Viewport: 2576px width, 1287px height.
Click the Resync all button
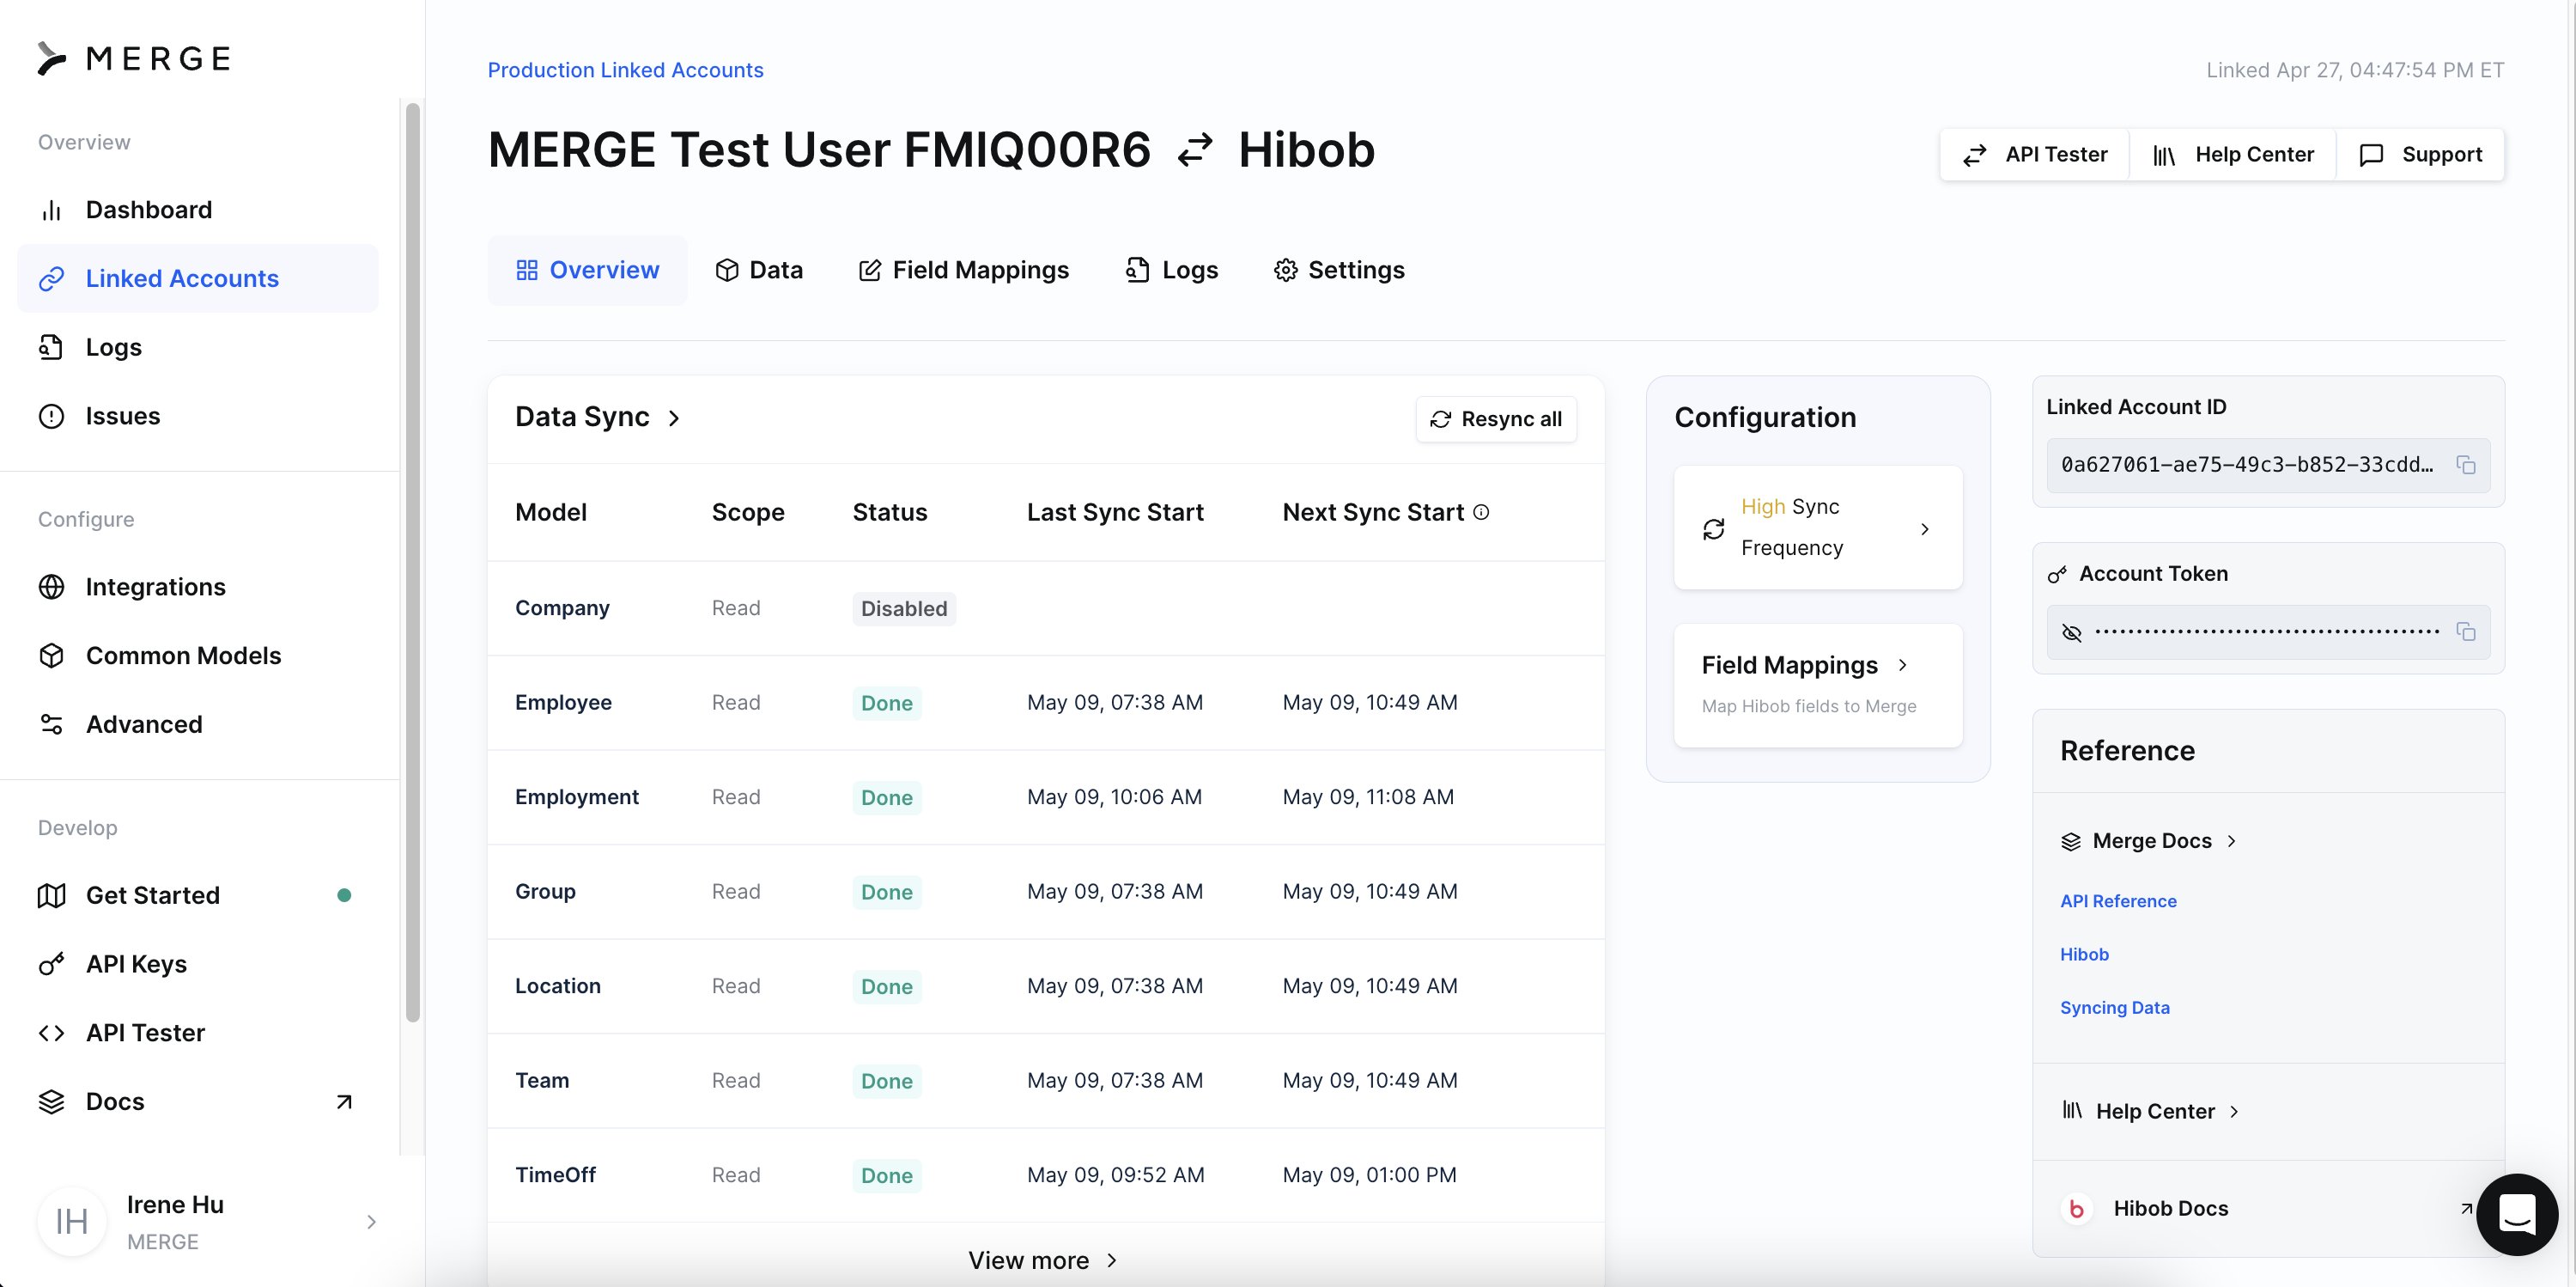[1496, 419]
